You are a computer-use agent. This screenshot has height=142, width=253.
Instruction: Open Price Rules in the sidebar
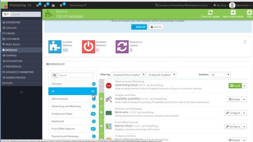coord(21,45)
